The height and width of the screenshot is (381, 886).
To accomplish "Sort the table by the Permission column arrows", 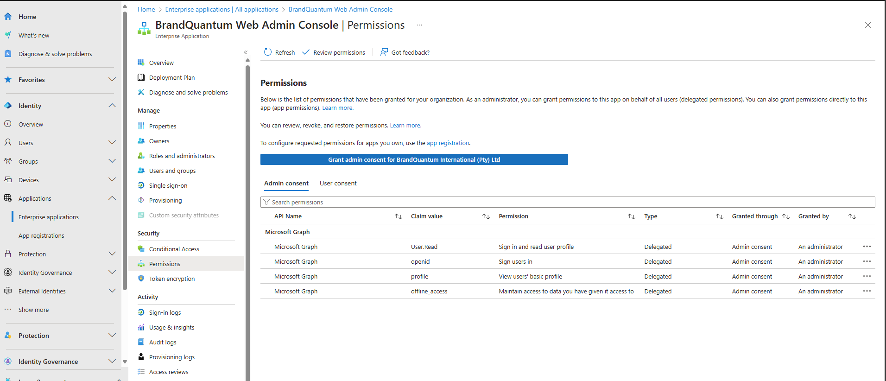I will pos(632,216).
